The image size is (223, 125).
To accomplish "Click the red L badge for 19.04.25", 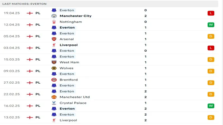I will tap(211, 13).
